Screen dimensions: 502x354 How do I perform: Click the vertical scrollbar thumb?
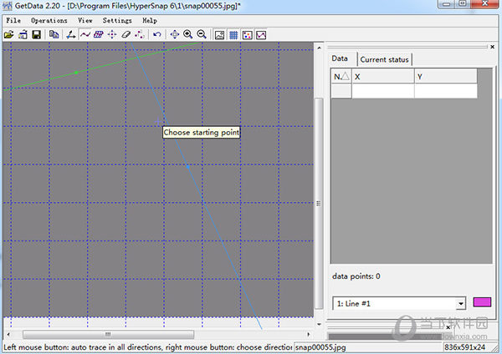tap(319, 204)
